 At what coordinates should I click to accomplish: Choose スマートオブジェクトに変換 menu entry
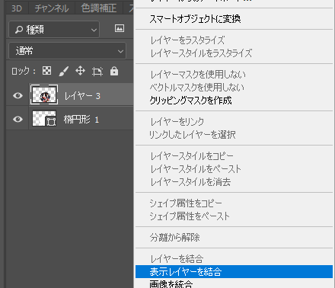click(x=234, y=19)
